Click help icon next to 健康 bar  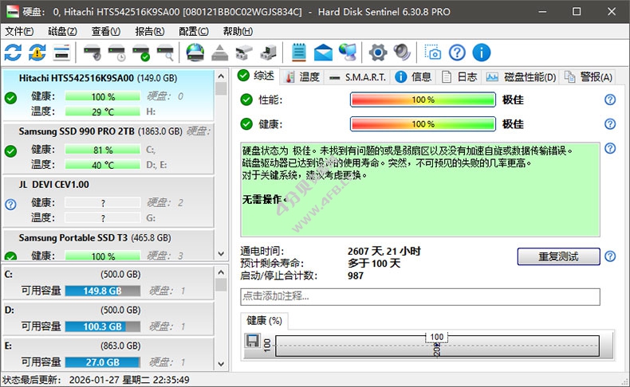tap(610, 124)
